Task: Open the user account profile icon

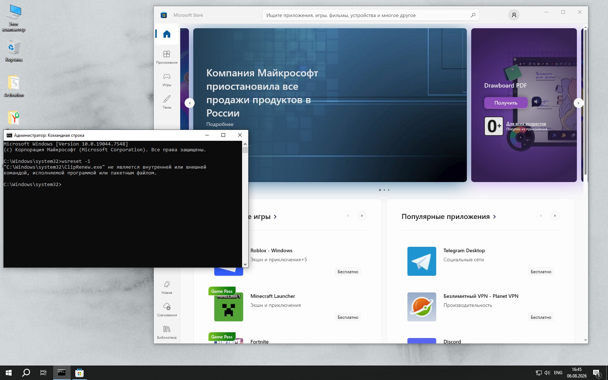Action: [514, 15]
